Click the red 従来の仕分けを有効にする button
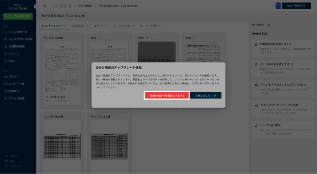The height and width of the screenshot is (174, 317). click(167, 95)
